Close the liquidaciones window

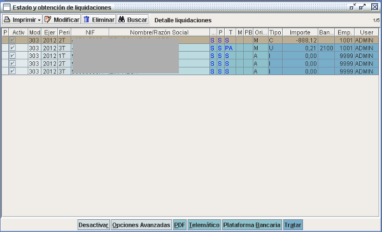click(x=375, y=7)
